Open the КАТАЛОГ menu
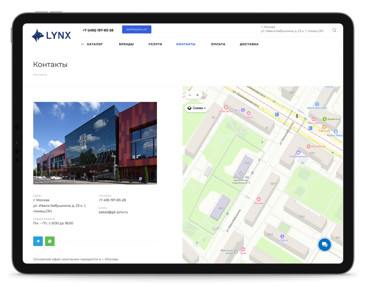The width and height of the screenshot is (366, 287). click(x=95, y=44)
